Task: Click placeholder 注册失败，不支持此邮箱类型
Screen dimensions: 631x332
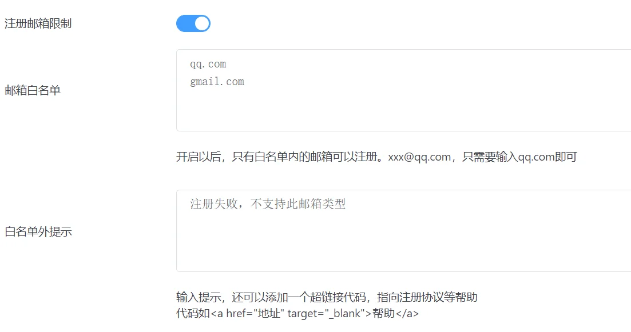Action: click(x=268, y=204)
